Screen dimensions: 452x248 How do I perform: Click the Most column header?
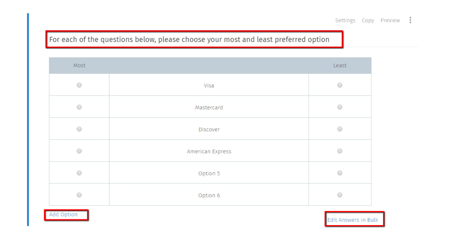(79, 65)
